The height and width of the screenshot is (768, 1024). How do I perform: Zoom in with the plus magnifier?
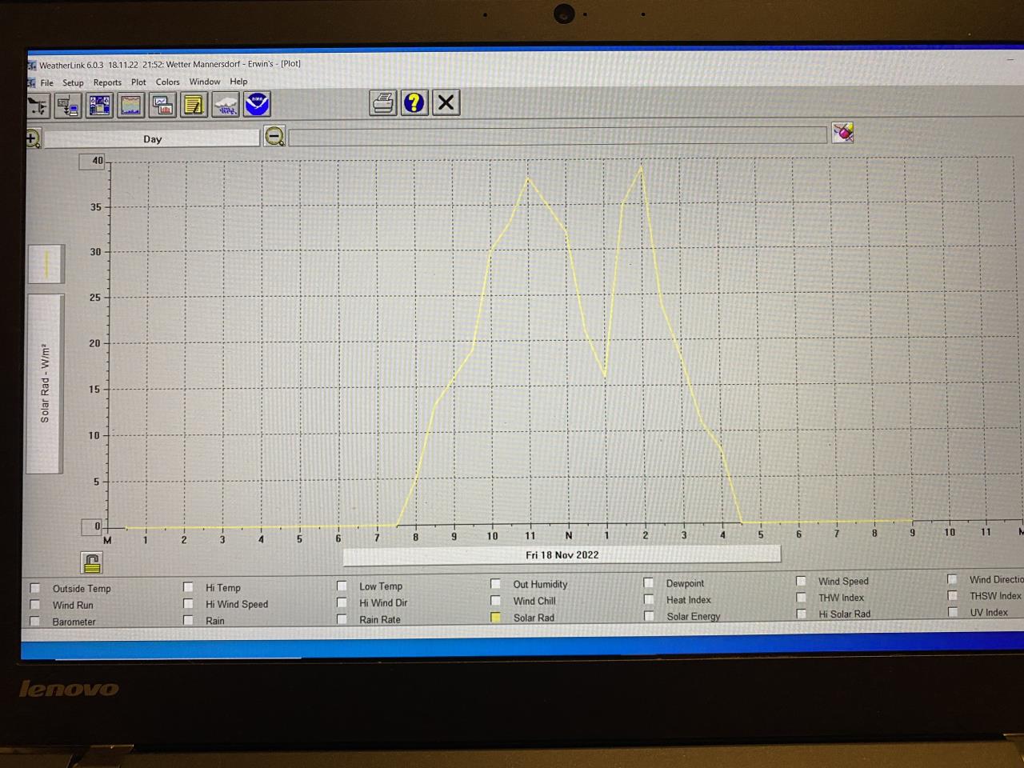33,138
